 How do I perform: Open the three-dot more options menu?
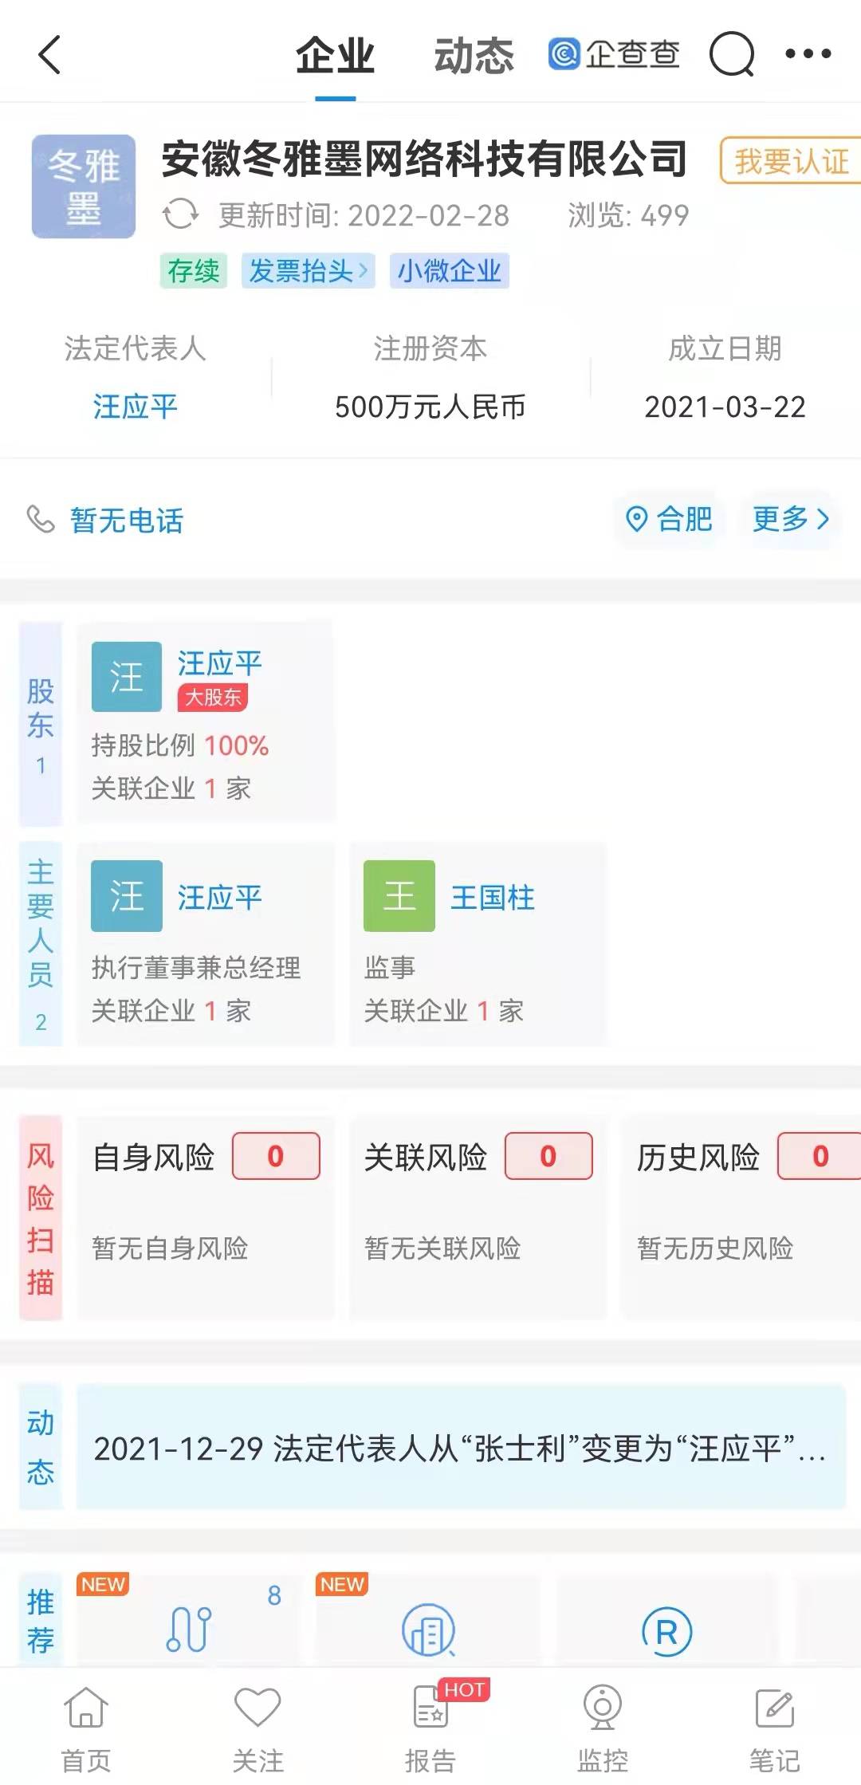coord(808,54)
